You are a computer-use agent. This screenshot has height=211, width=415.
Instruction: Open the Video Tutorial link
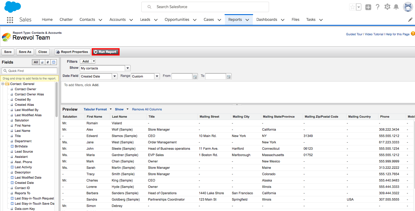pyautogui.click(x=374, y=34)
